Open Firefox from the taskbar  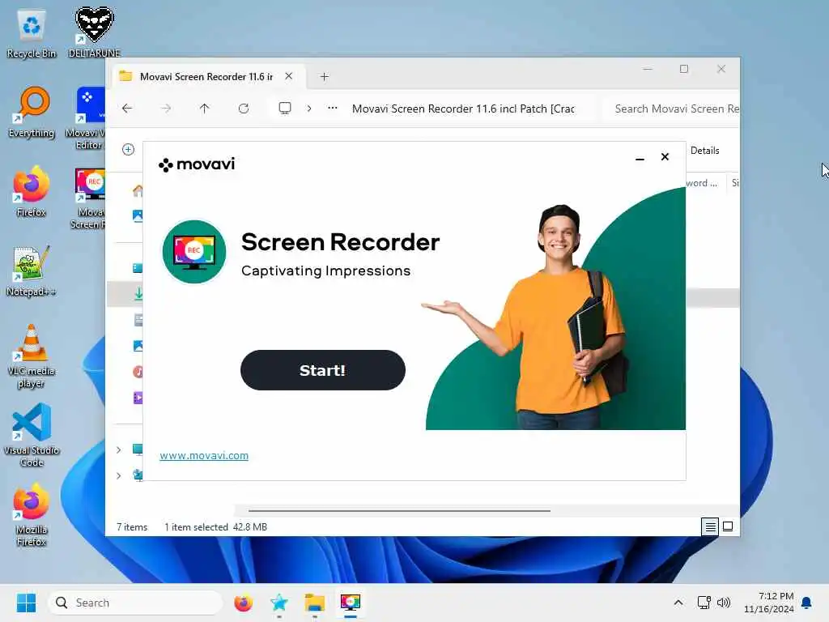tap(243, 603)
